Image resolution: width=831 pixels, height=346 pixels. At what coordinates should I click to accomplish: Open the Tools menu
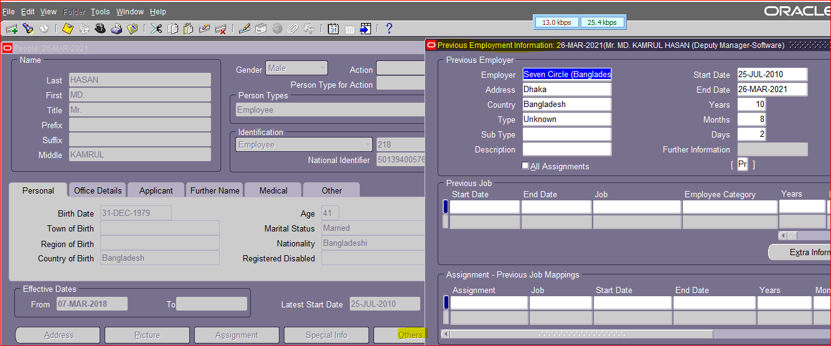(100, 12)
